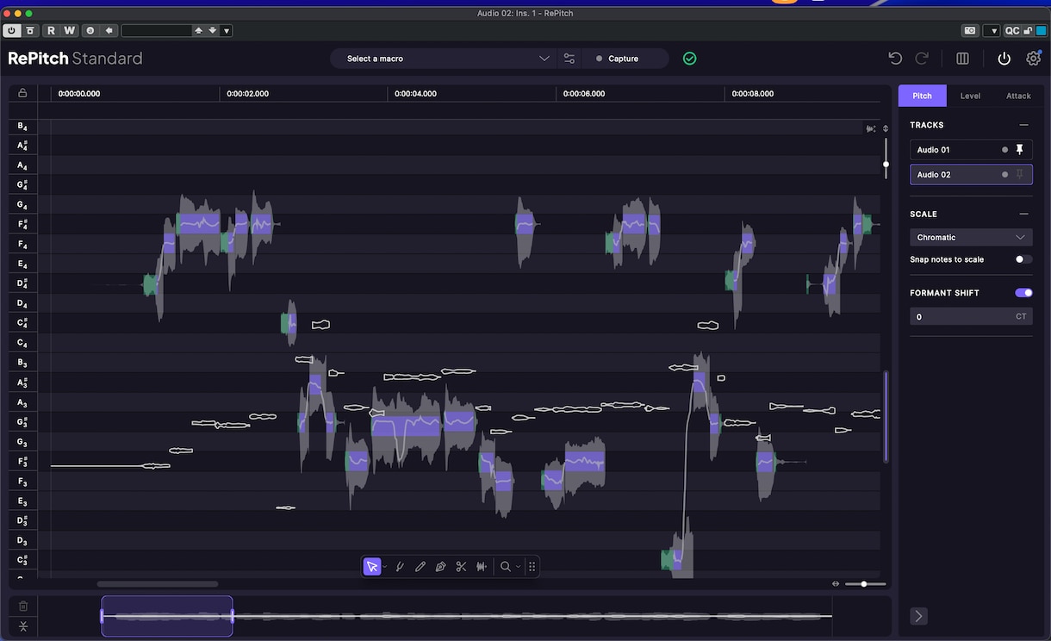
Task: Click the Formant Shift value field
Action: click(971, 316)
